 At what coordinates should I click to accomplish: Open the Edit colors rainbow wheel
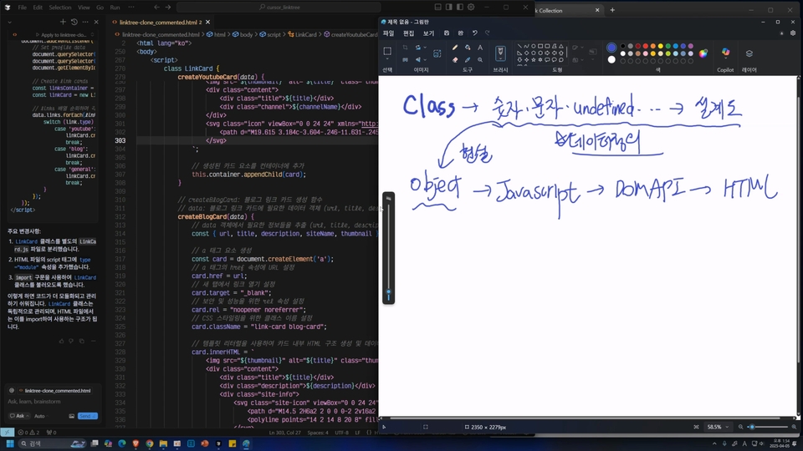pos(703,53)
